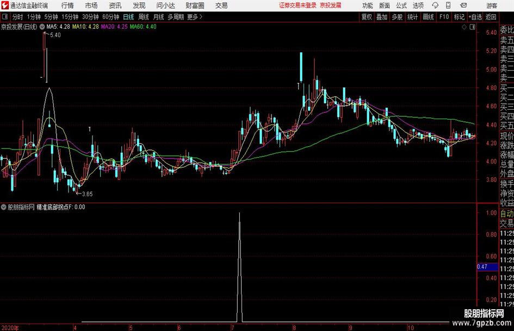Image resolution: width=514 pixels, height=331 pixels.
Task: Click the 5.40 high price marker
Action: (x=55, y=35)
